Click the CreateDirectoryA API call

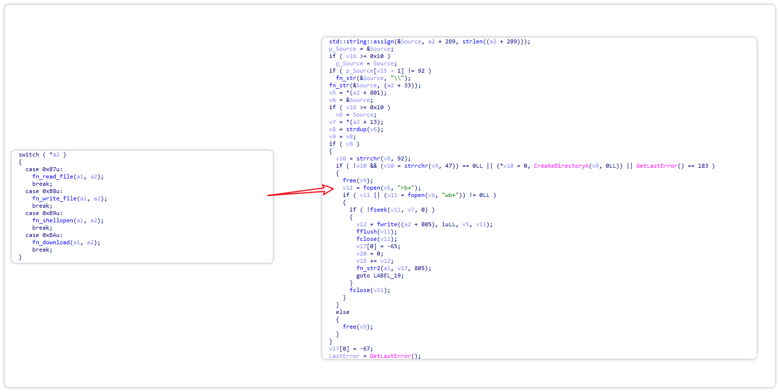point(561,166)
